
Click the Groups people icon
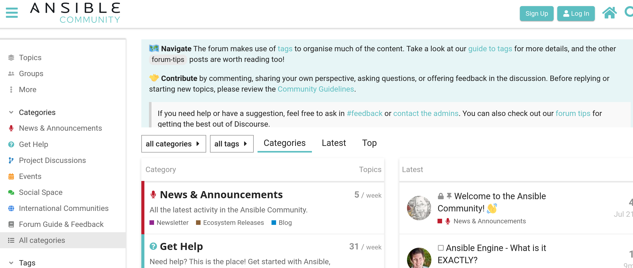pos(11,73)
